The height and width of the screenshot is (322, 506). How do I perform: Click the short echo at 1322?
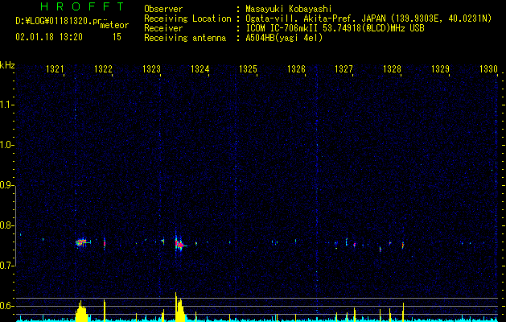pyautogui.click(x=105, y=244)
